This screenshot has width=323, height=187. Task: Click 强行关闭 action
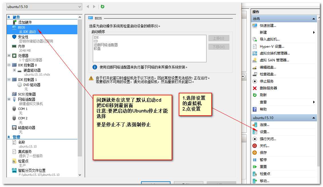pyautogui.click(x=268, y=139)
